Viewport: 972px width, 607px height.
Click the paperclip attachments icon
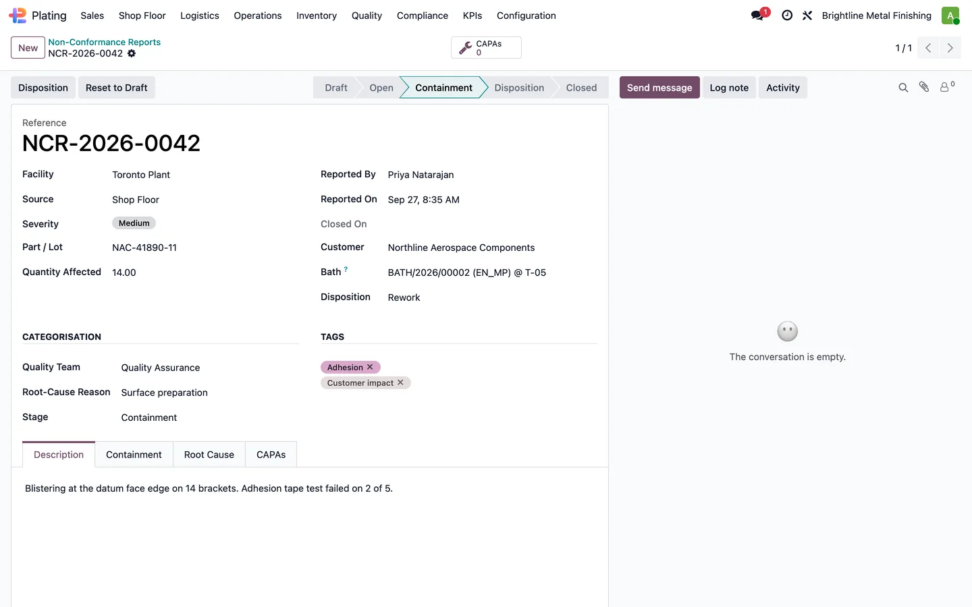click(924, 87)
